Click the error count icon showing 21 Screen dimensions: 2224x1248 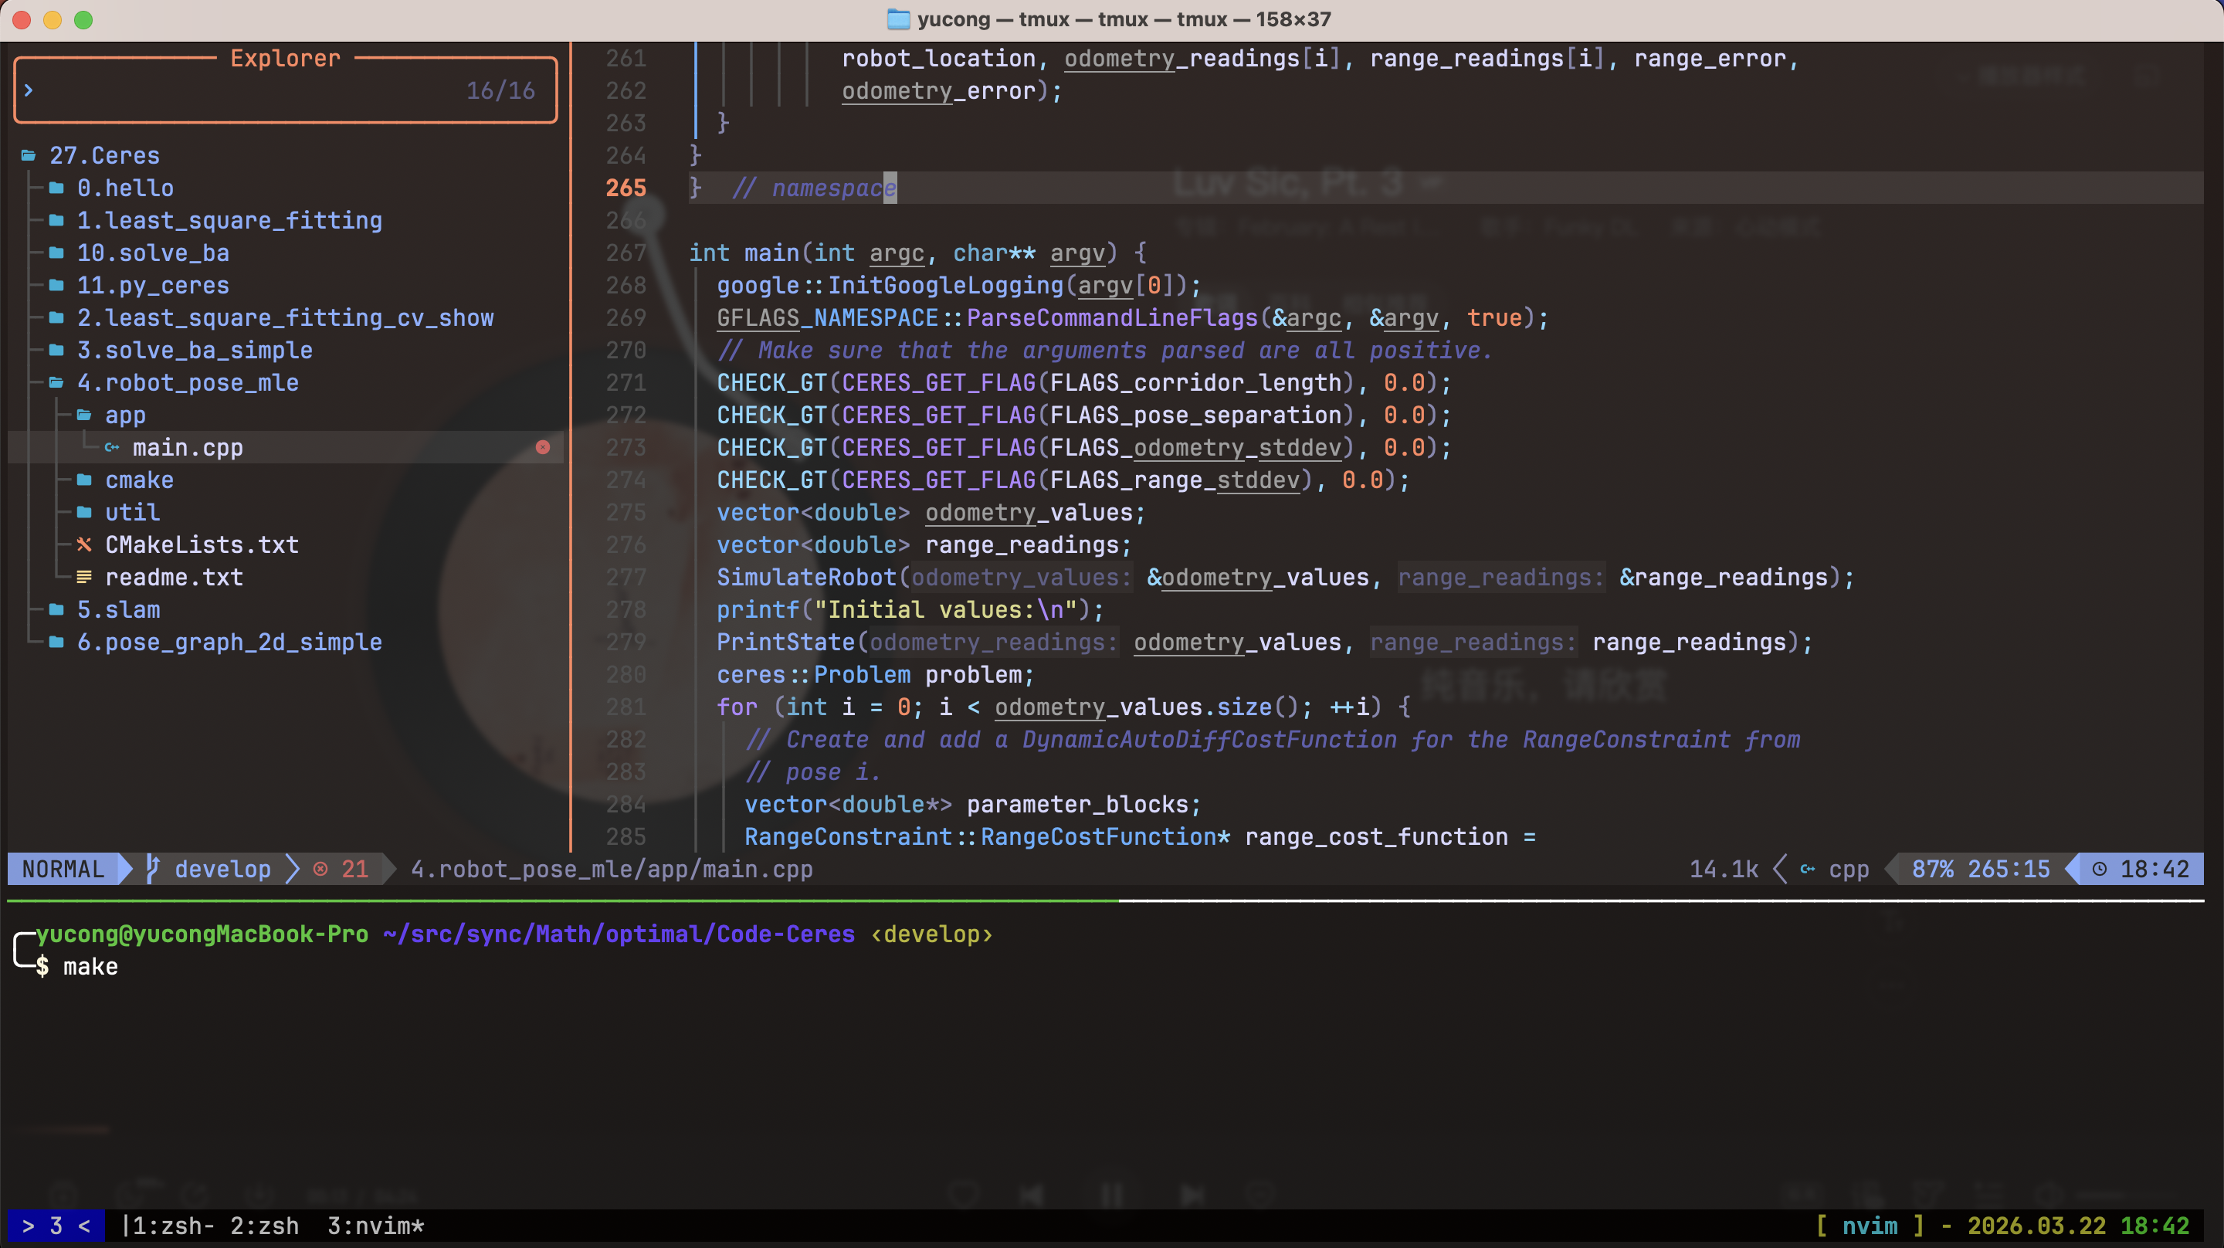[x=320, y=869]
